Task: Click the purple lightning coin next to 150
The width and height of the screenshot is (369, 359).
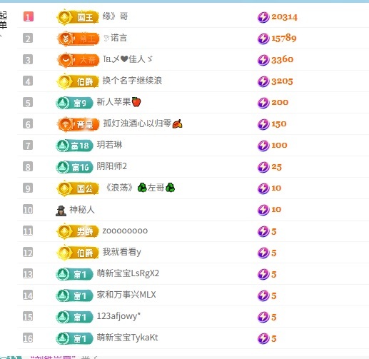Action: 263,124
